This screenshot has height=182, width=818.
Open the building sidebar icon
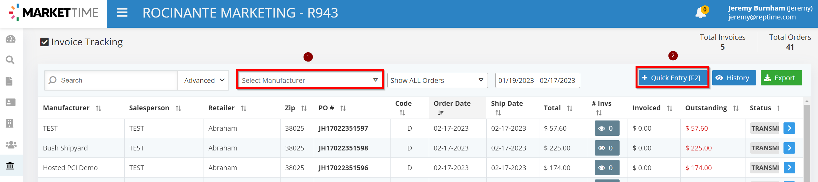click(10, 123)
